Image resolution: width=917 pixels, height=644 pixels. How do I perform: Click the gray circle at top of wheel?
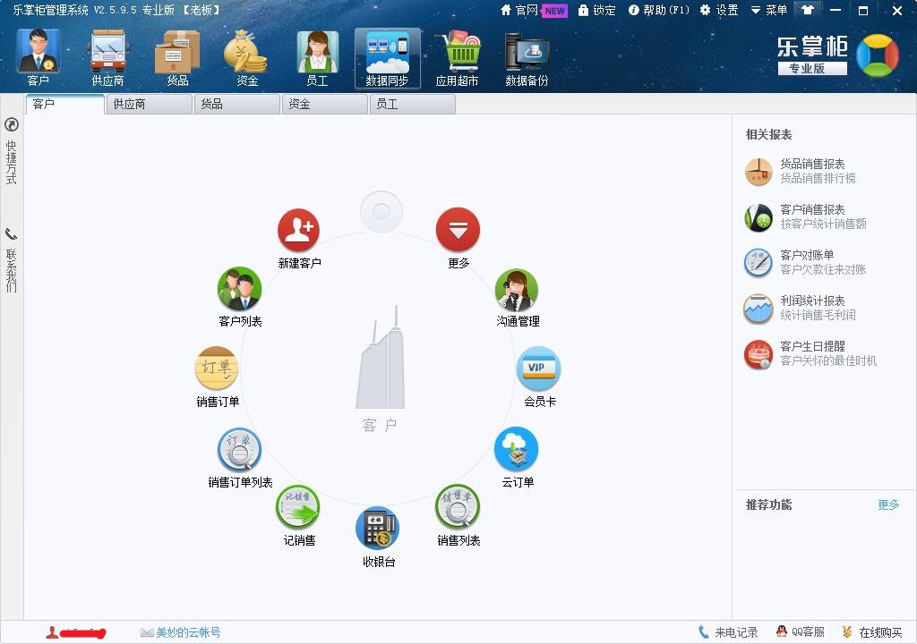coord(381,212)
